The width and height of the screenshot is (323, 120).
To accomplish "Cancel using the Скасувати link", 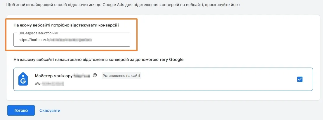I will (x=50, y=110).
